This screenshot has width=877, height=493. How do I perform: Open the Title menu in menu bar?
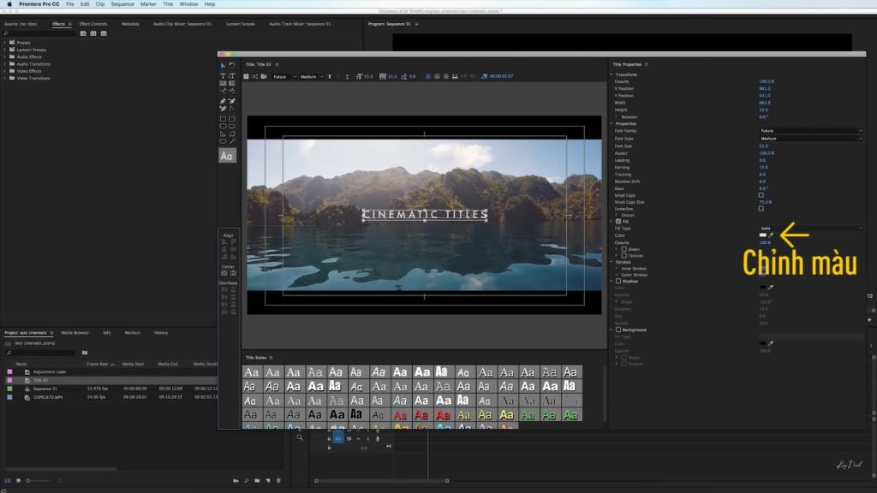point(168,3)
